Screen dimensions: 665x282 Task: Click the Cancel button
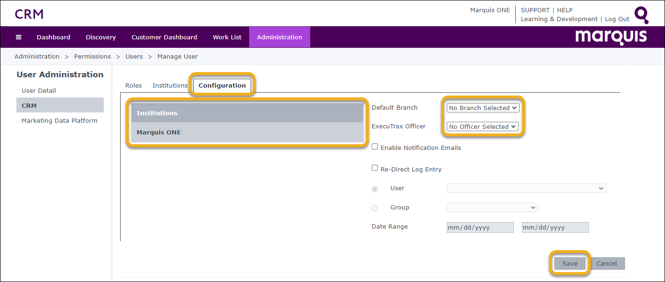click(x=606, y=263)
